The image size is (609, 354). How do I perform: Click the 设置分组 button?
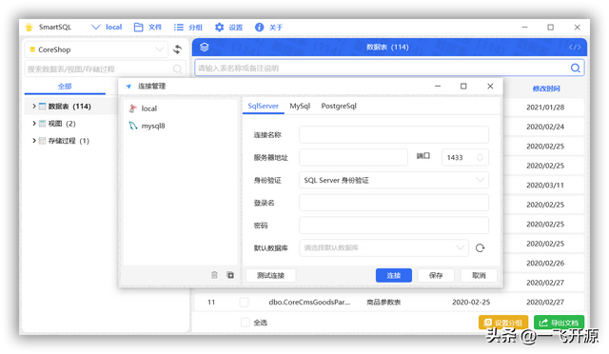point(503,323)
